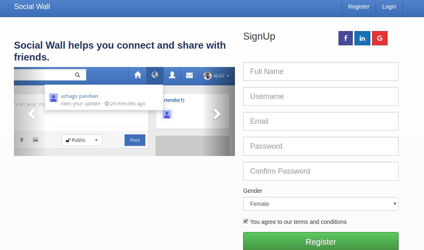Click the Confirm Password field
The image size is (424, 250).
[320, 171]
